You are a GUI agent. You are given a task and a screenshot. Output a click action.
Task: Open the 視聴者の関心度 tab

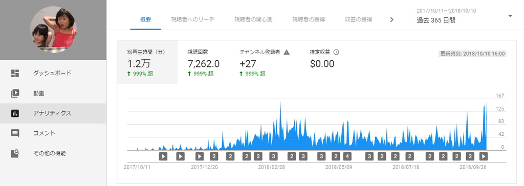tap(253, 19)
